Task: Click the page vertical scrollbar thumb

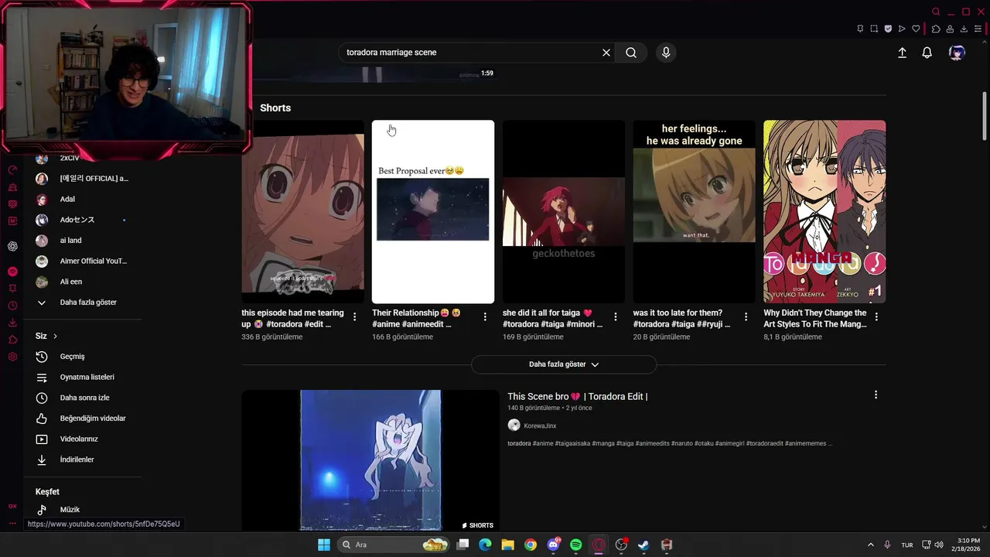Action: click(x=985, y=116)
